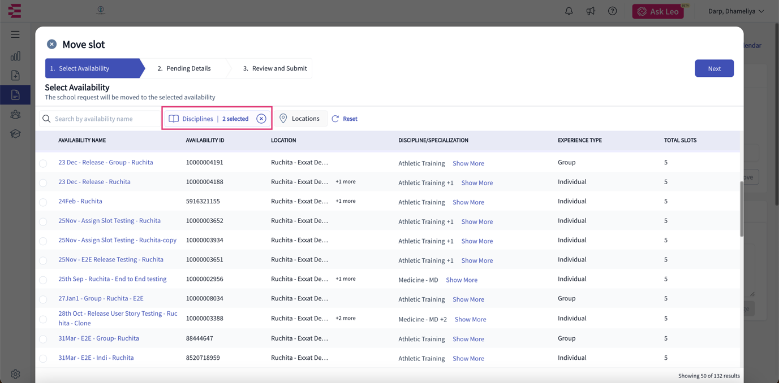The height and width of the screenshot is (383, 779).
Task: Open the Locations filter dropdown
Action: coord(300,119)
